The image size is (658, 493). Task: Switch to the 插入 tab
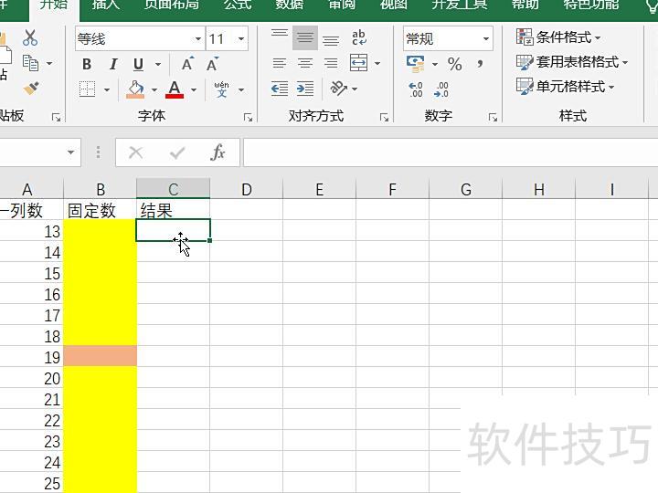[x=106, y=5]
